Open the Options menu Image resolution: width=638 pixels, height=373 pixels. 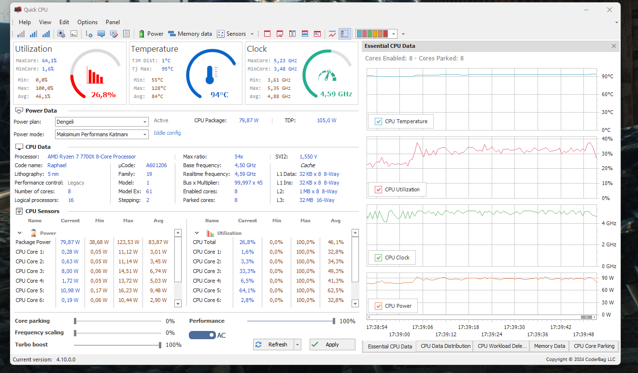[x=87, y=22]
